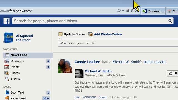Image resolution: width=178 pixels, height=100 pixels.
Task: Click Share under the shared post
Action: [103, 97]
